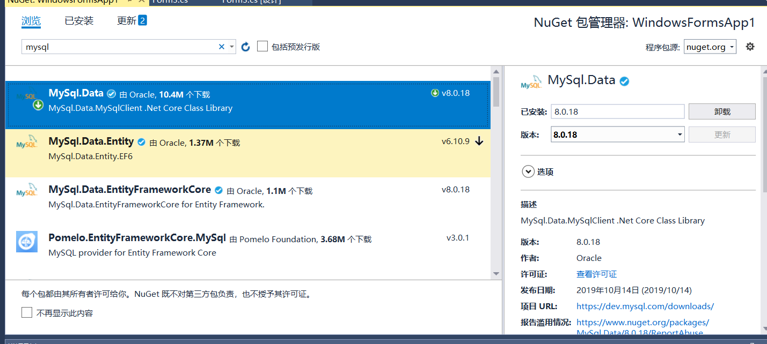Click the Pomelo Foundation package icon
The image size is (767, 344).
(27, 242)
